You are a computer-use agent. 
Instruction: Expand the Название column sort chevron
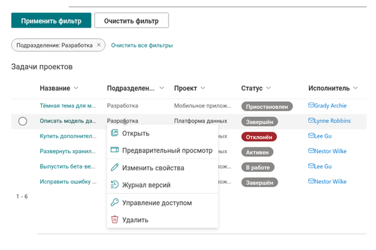pyautogui.click(x=76, y=88)
